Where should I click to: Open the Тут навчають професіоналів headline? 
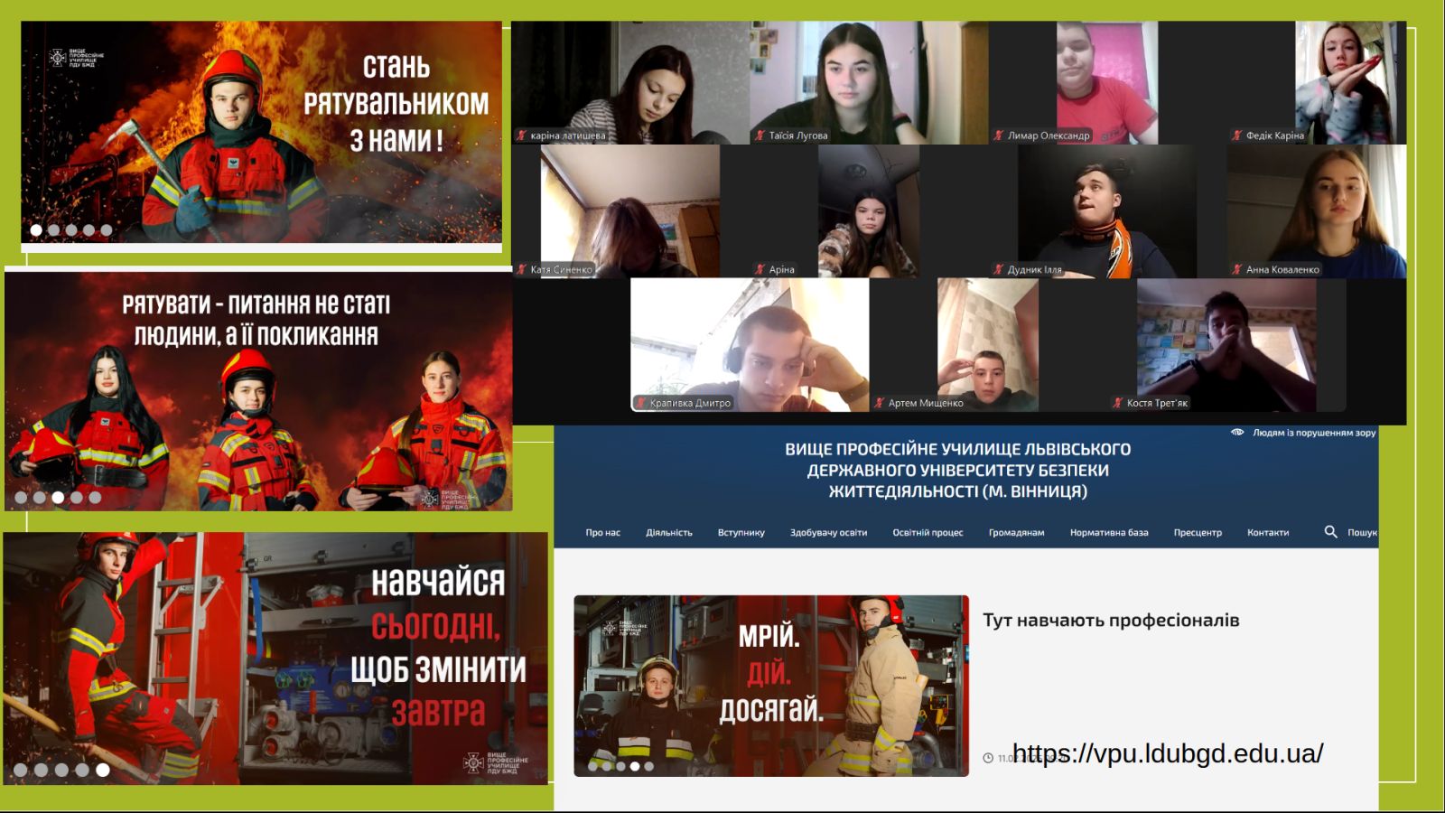1111,620
